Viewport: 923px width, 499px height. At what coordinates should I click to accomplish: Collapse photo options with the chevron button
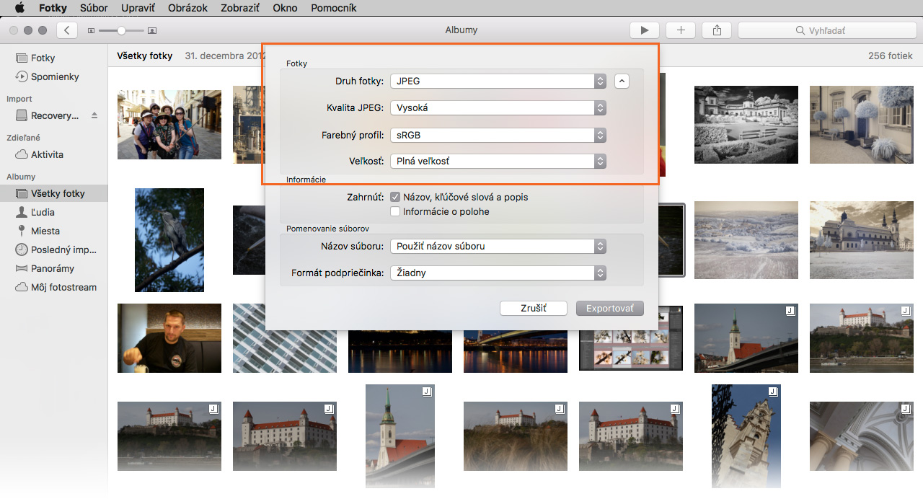point(622,81)
